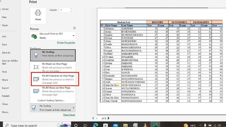226x127 pixels.
Task: Launch Microsoft Edge from taskbar
Action: tap(96, 125)
